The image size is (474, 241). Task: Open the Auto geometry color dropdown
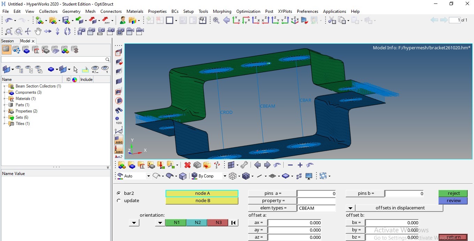tap(148, 176)
